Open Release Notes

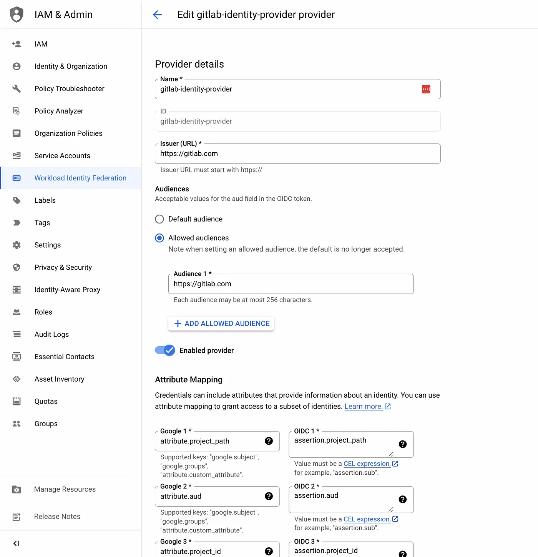click(71, 517)
